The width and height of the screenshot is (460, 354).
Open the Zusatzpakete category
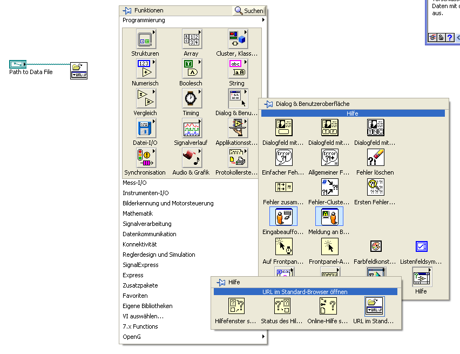pyautogui.click(x=140, y=285)
